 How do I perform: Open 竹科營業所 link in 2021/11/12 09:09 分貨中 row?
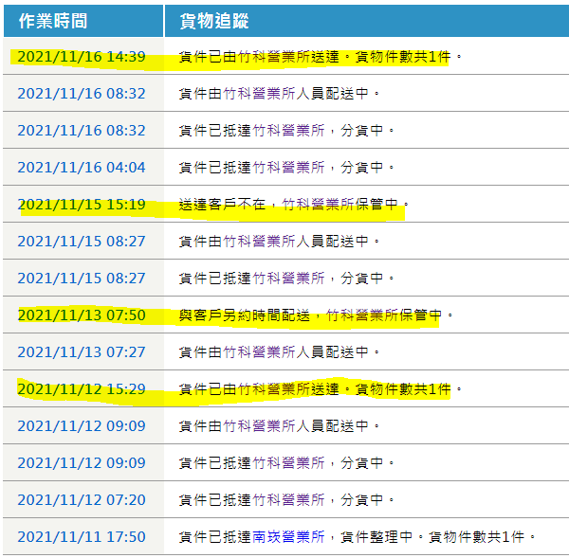pyautogui.click(x=288, y=463)
